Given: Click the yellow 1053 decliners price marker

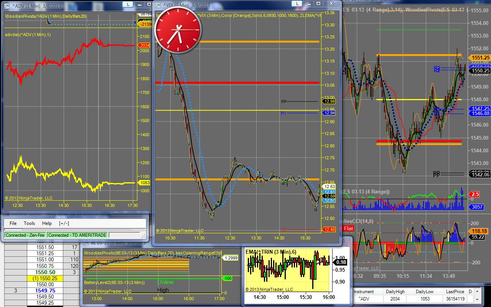Looking at the screenshot, I should tap(145, 183).
